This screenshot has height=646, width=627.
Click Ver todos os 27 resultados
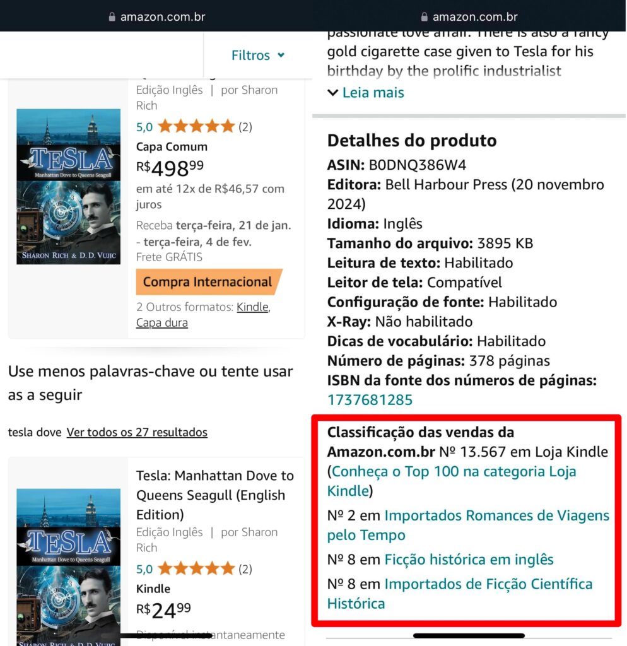(x=137, y=432)
